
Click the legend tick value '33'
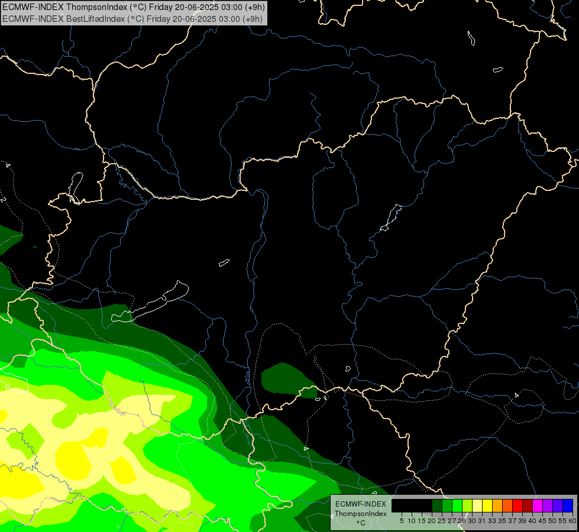point(492,521)
